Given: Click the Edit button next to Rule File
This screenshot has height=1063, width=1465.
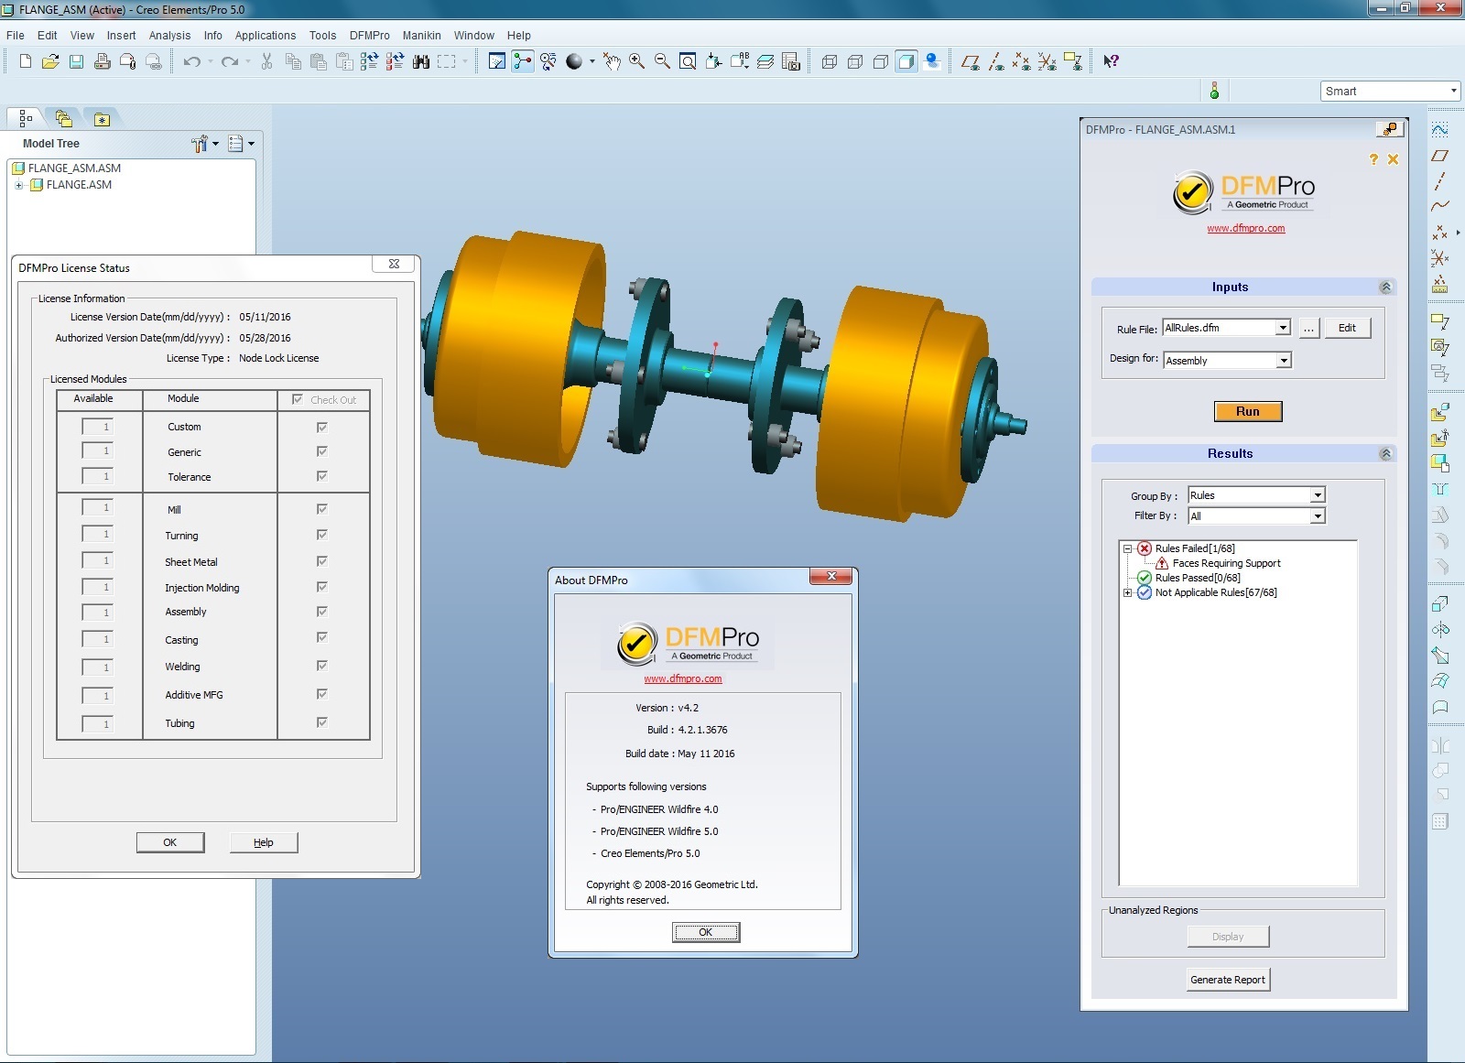Looking at the screenshot, I should point(1347,328).
